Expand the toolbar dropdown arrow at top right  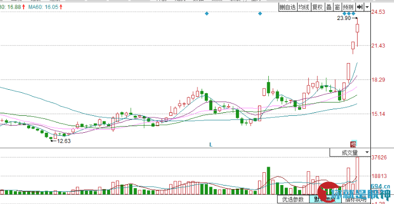(367, 7)
